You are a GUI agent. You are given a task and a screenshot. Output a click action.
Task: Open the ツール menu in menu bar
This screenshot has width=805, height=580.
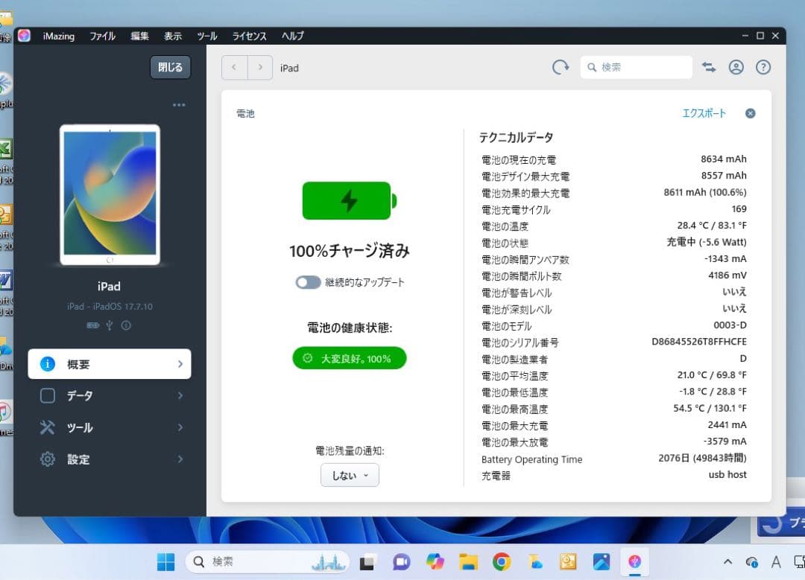point(207,36)
